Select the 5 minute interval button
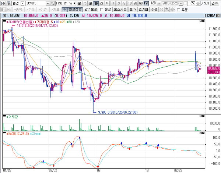Image resolution: width=221 pixels, height=173 pixels. tap(124, 3)
